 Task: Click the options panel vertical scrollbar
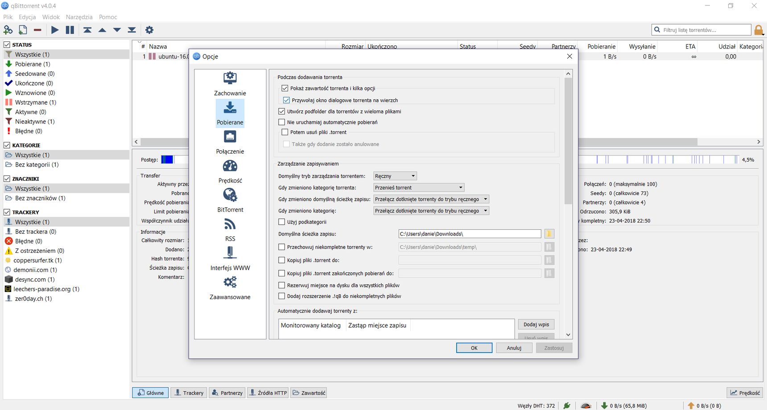tap(568, 141)
